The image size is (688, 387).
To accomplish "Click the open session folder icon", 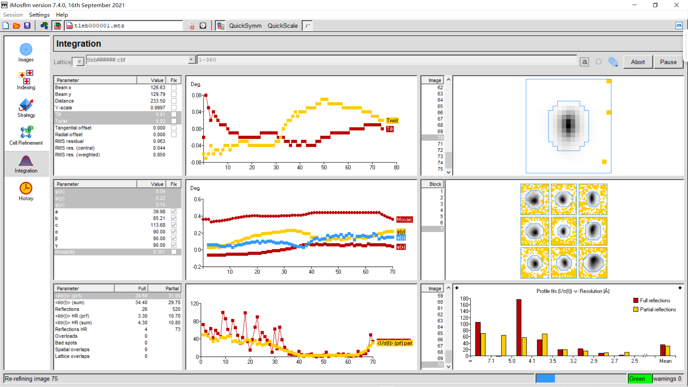I will [x=16, y=25].
